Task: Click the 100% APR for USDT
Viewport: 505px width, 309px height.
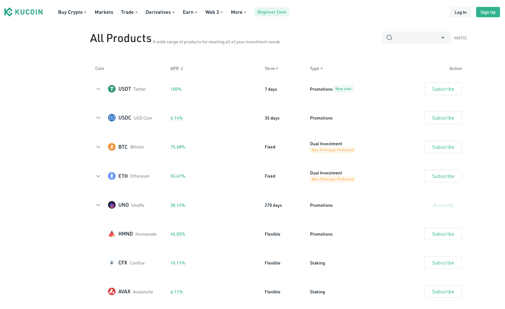Action: pos(176,89)
